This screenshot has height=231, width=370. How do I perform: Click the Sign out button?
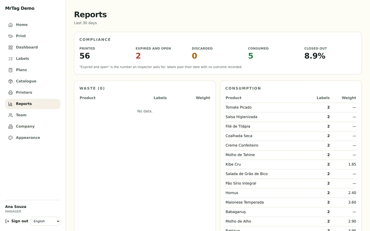click(x=17, y=221)
